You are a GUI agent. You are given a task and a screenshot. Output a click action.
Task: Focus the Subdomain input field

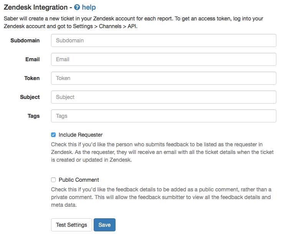[164, 40]
